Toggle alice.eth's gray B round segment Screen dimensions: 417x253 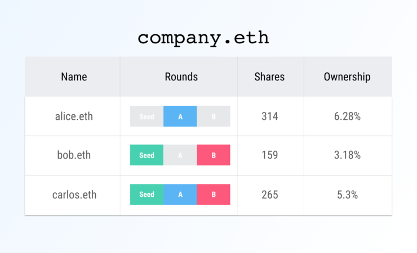[214, 116]
